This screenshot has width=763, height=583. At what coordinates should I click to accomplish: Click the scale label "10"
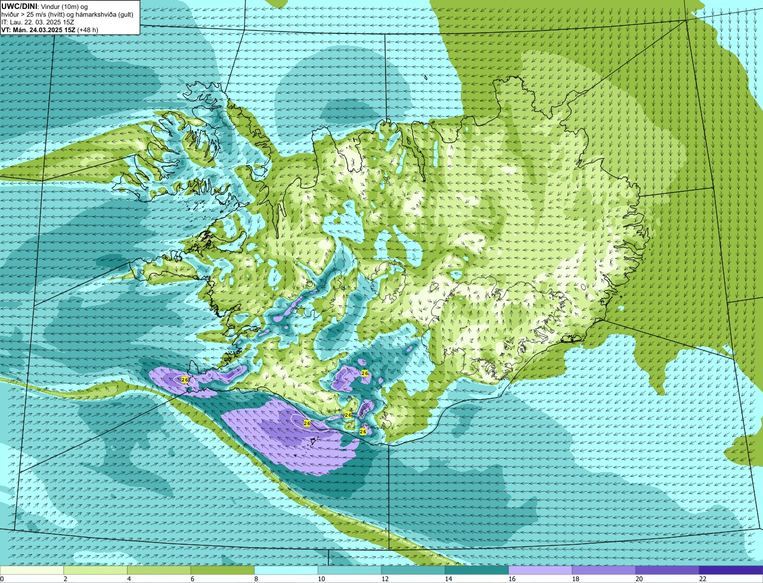(322, 579)
